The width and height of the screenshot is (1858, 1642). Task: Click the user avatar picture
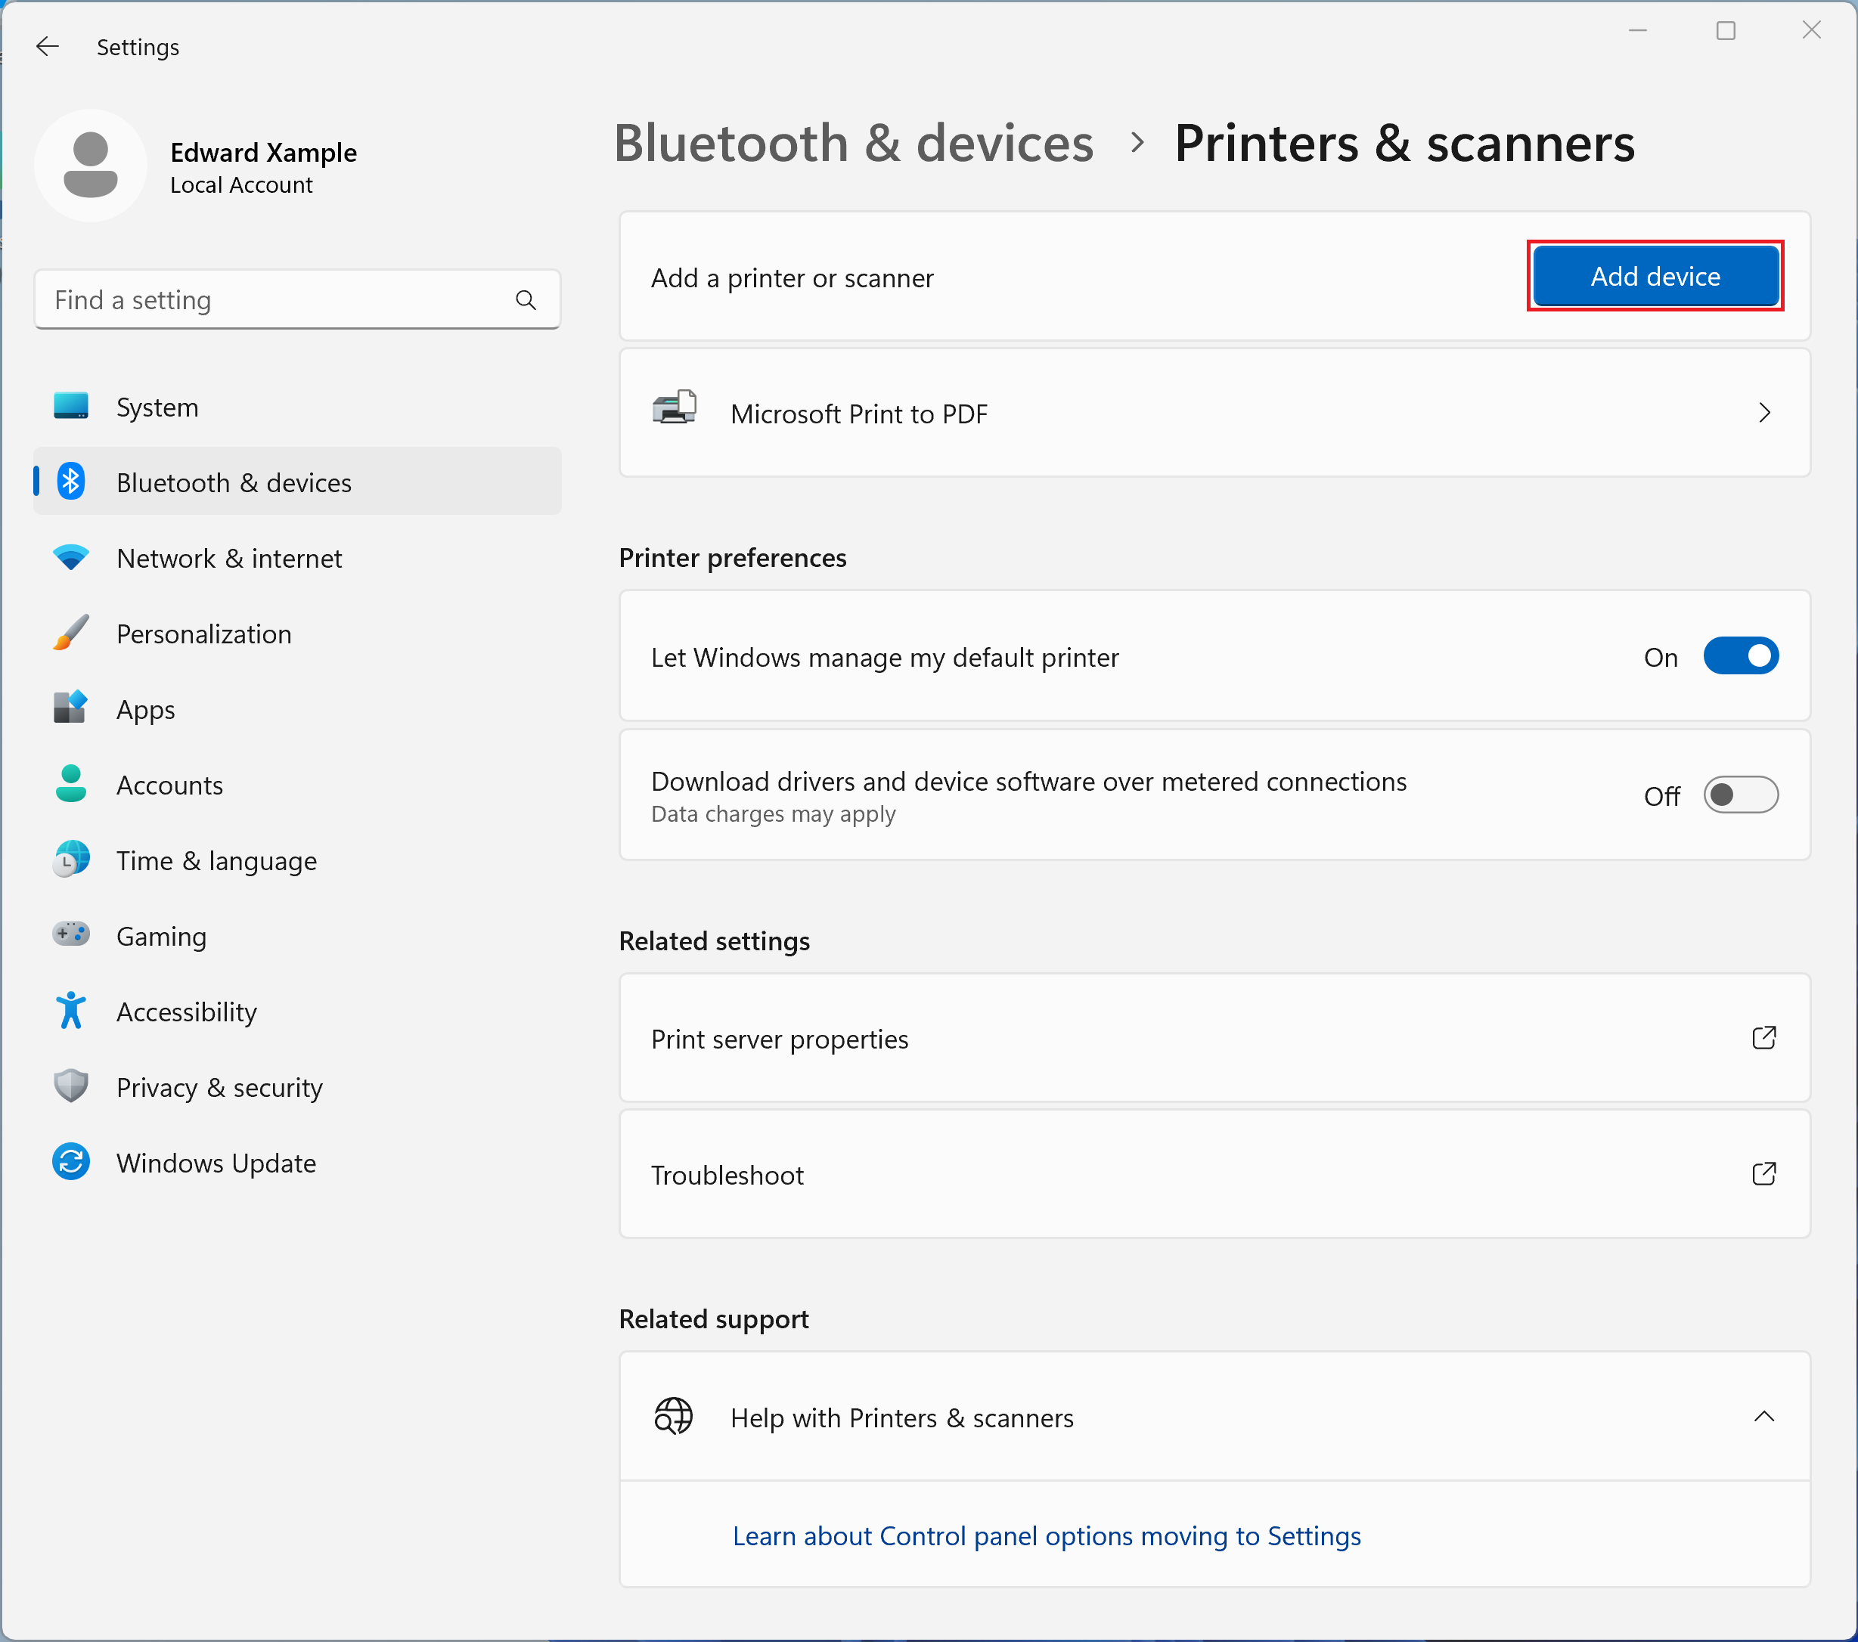pyautogui.click(x=91, y=166)
